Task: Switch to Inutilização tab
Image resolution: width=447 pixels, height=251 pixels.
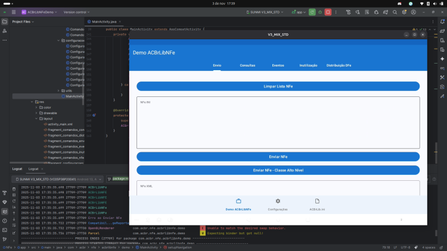Action: 308,65
